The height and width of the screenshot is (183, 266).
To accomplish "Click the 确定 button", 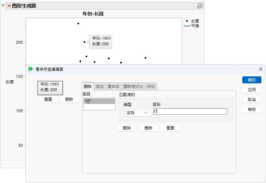I will click(x=252, y=80).
